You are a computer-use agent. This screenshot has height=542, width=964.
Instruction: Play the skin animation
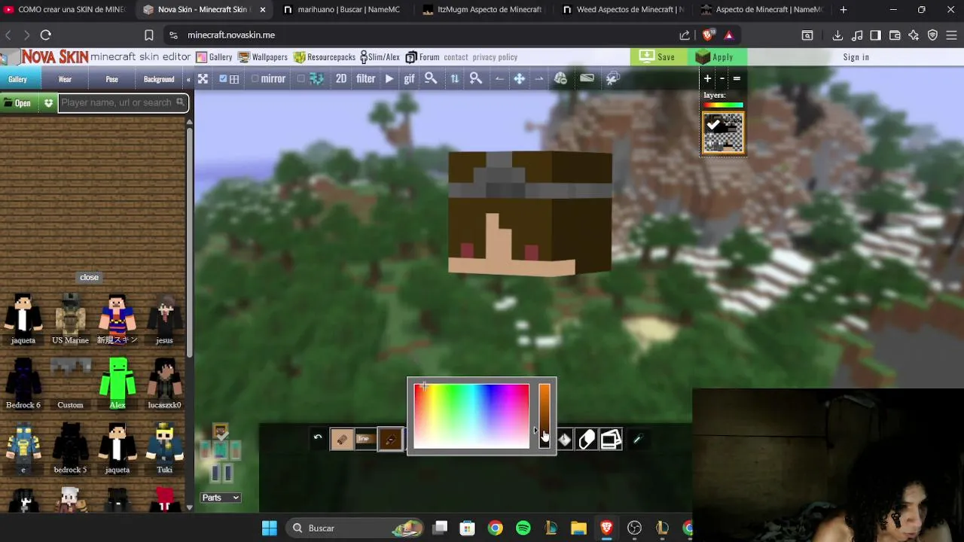pos(389,78)
